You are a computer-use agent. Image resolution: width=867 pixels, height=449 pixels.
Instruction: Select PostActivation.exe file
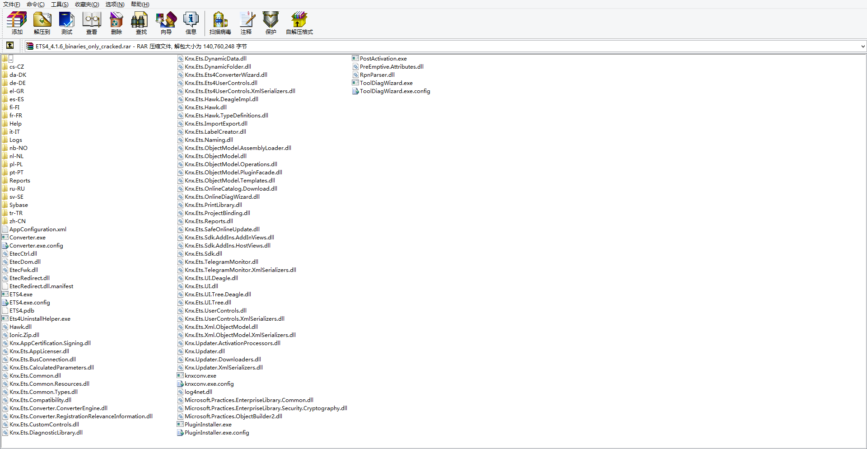(379, 59)
